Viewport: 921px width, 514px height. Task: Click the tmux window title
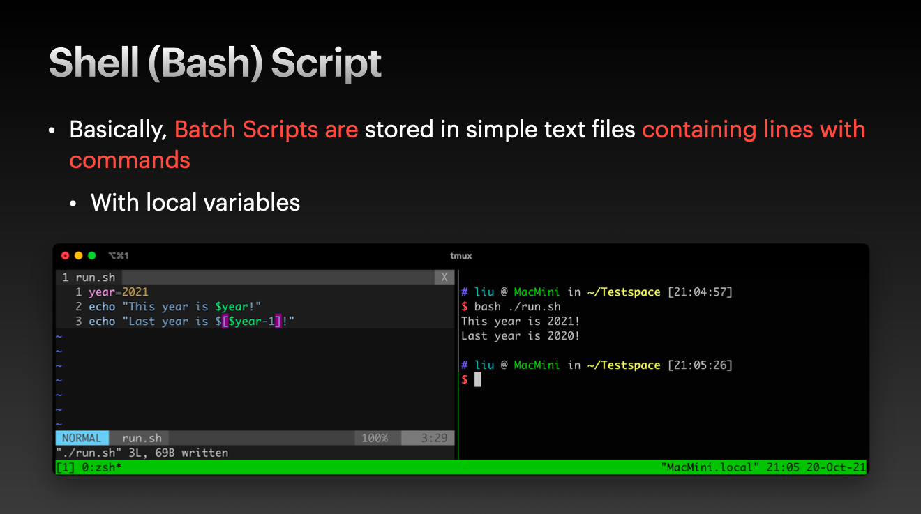click(x=460, y=256)
